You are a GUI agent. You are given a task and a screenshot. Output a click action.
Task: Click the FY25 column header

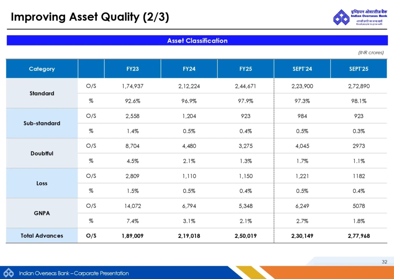(245, 69)
